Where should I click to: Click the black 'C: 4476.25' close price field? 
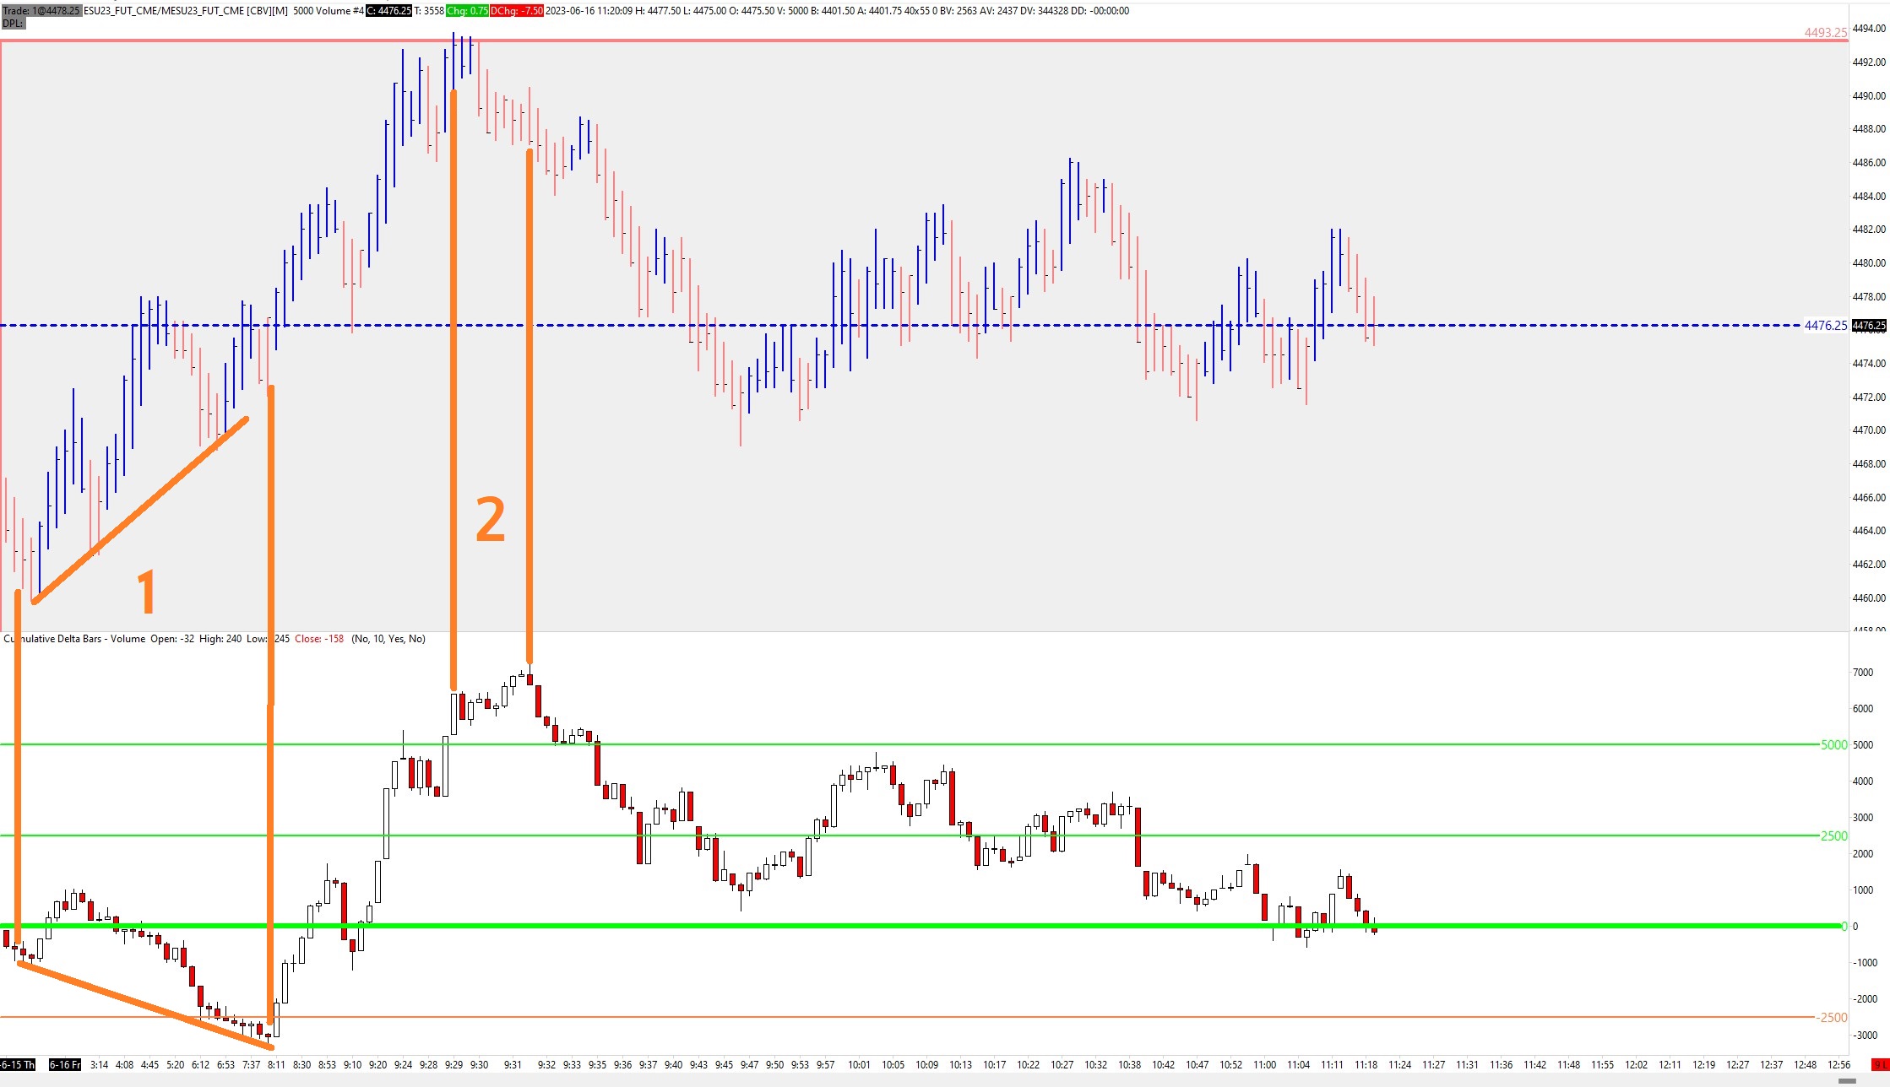pos(388,11)
